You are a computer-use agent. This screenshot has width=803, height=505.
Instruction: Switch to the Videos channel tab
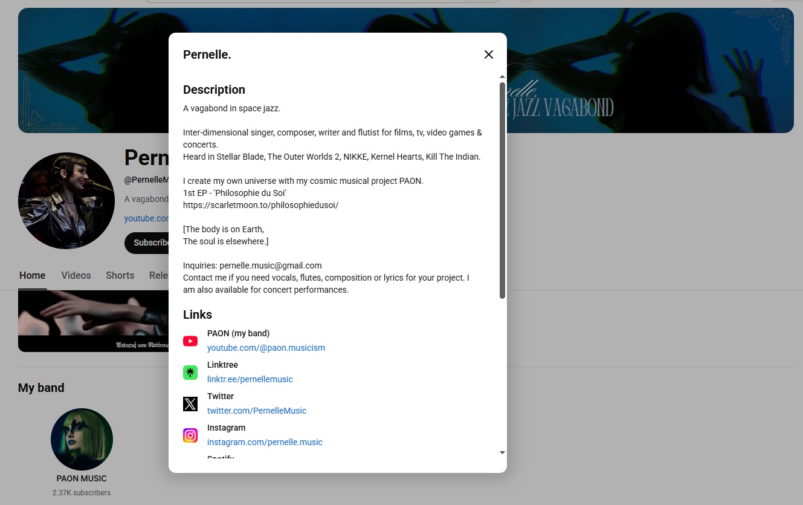(x=76, y=275)
